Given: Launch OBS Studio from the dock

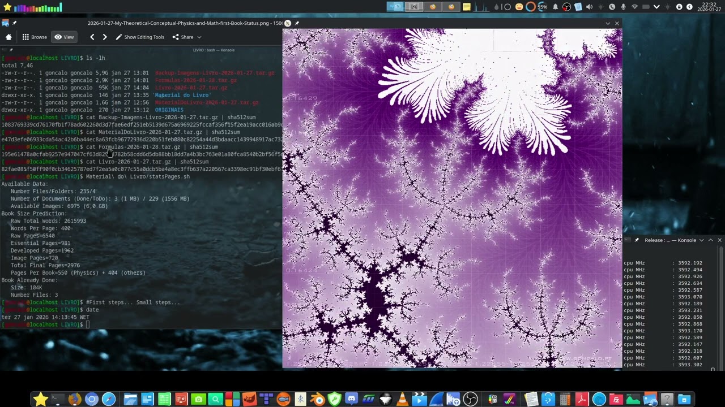Looking at the screenshot, I should tap(470, 400).
